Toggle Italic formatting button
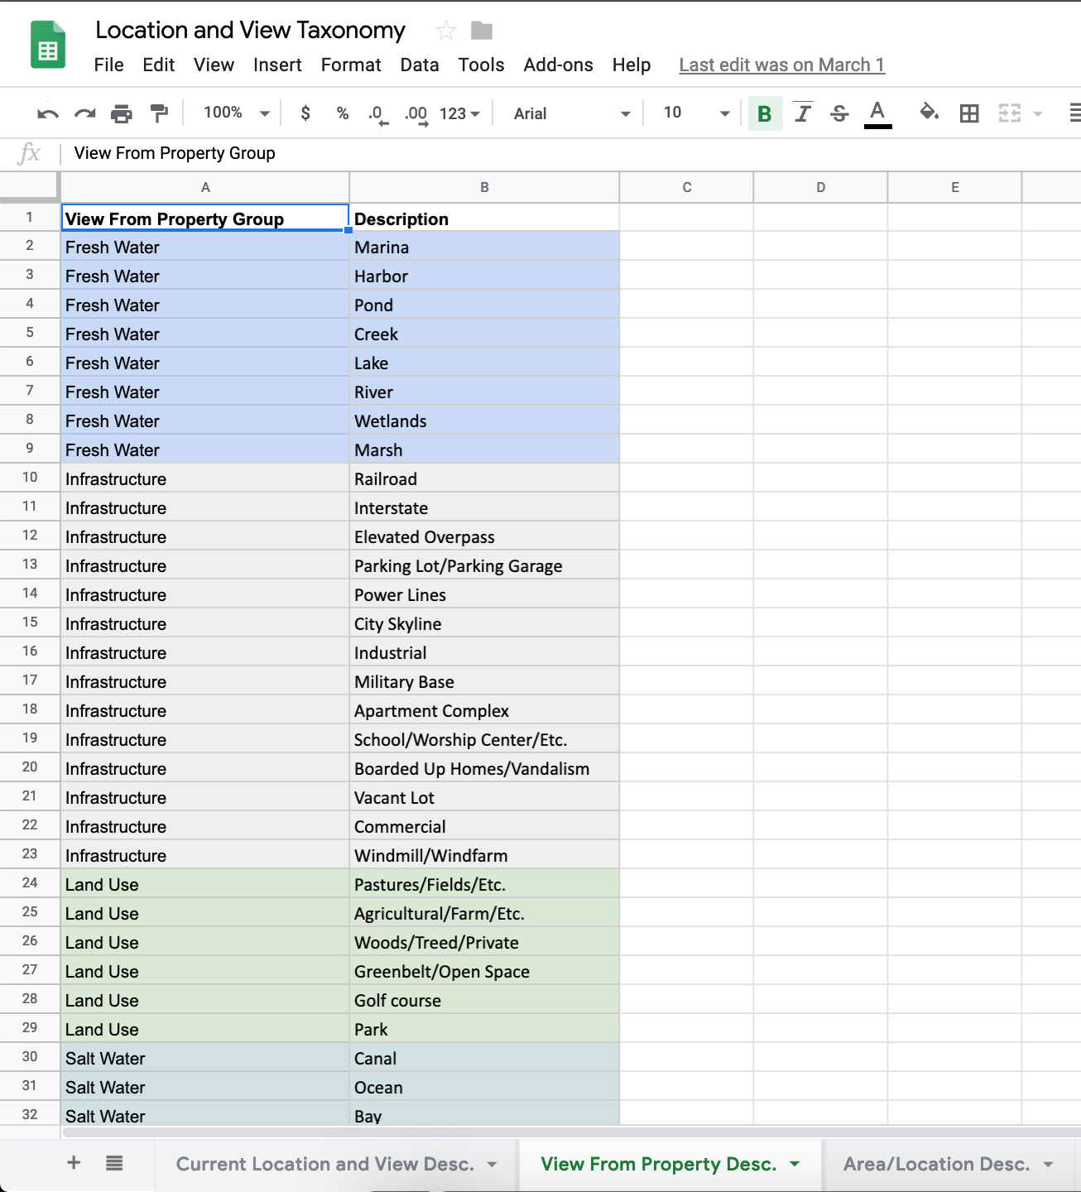Screen dimensions: 1081x1192 click(802, 113)
